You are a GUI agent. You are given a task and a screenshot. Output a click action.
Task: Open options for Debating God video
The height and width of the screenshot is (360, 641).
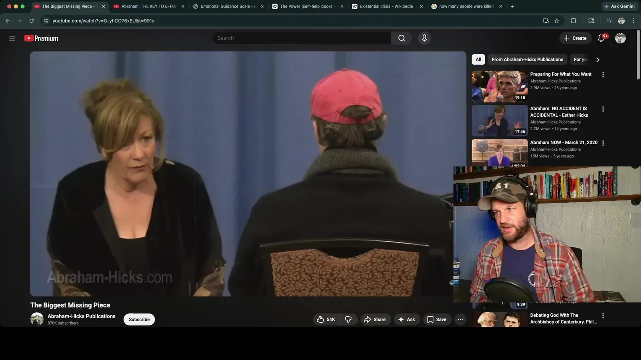[603, 316]
